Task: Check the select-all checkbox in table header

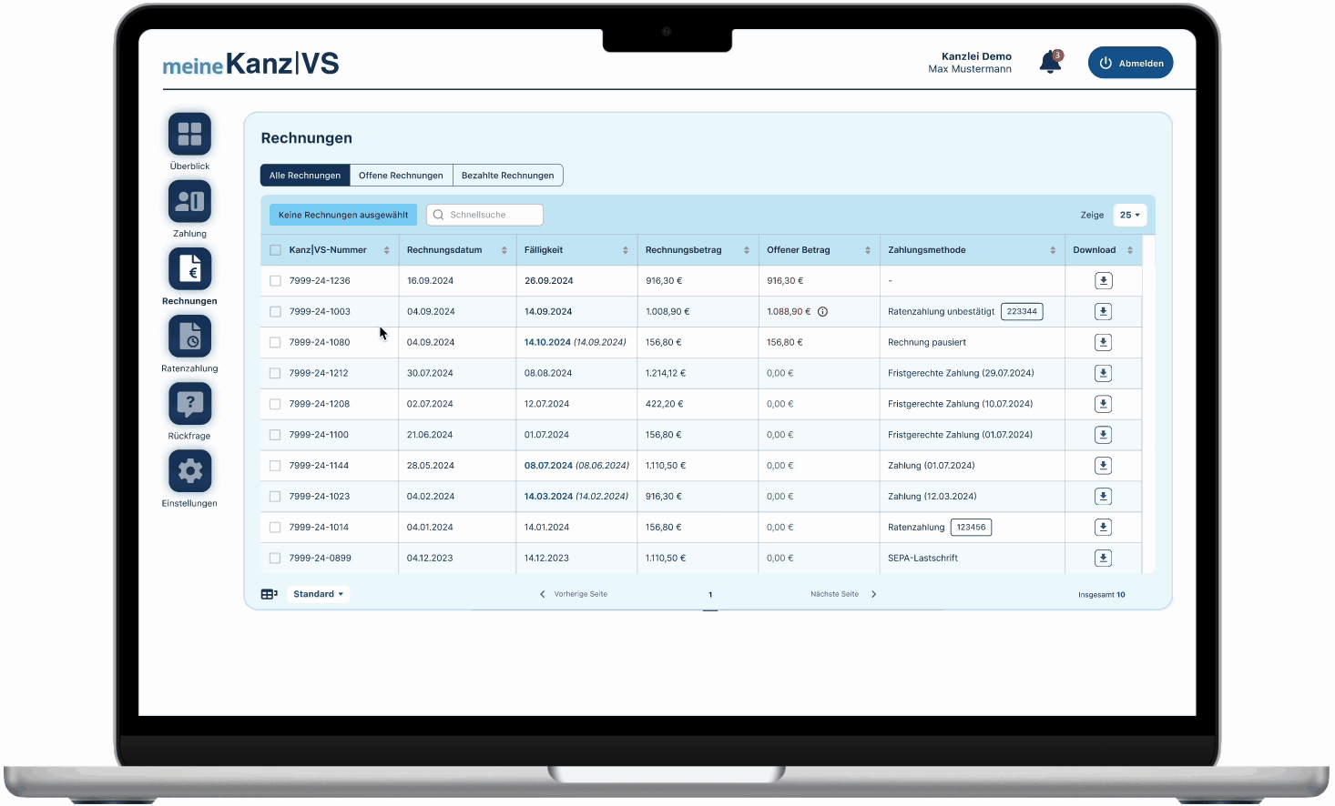Action: [x=275, y=250]
